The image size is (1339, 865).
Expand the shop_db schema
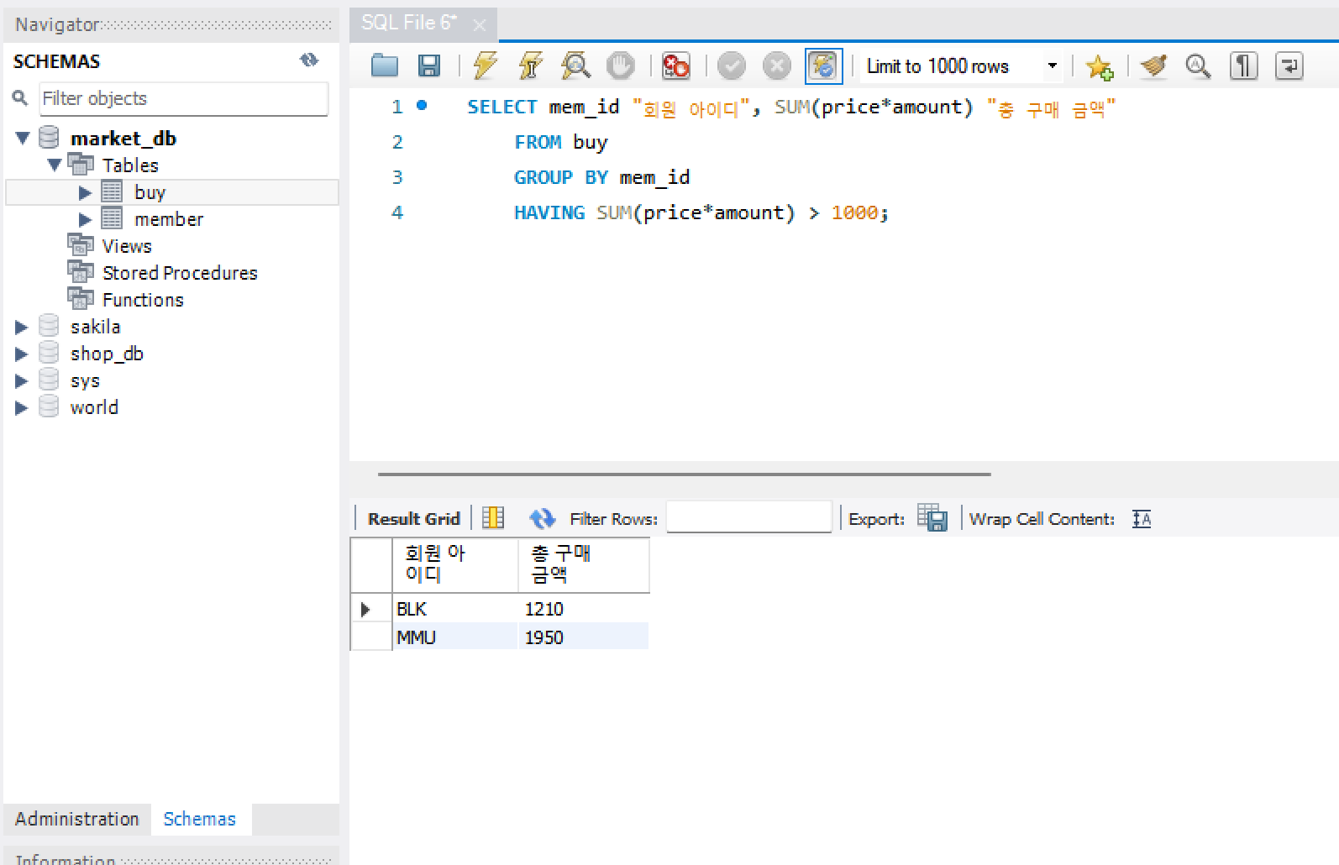coord(22,354)
